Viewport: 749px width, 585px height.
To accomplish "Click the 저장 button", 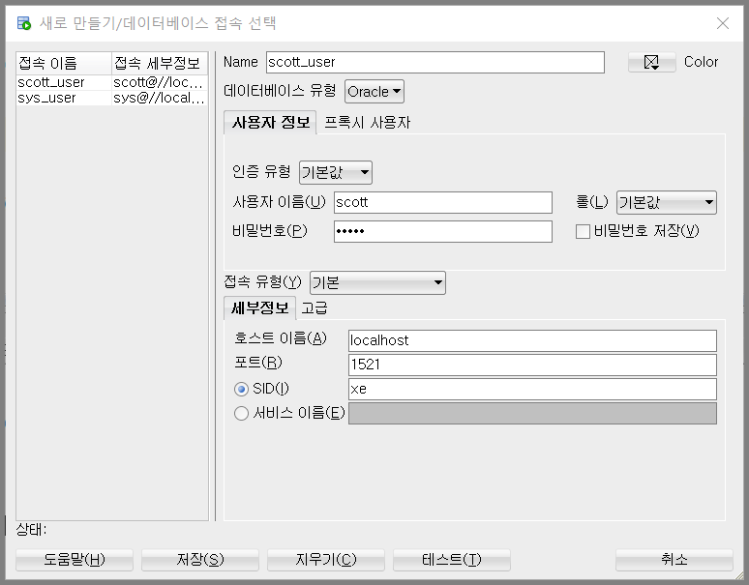I will (200, 559).
